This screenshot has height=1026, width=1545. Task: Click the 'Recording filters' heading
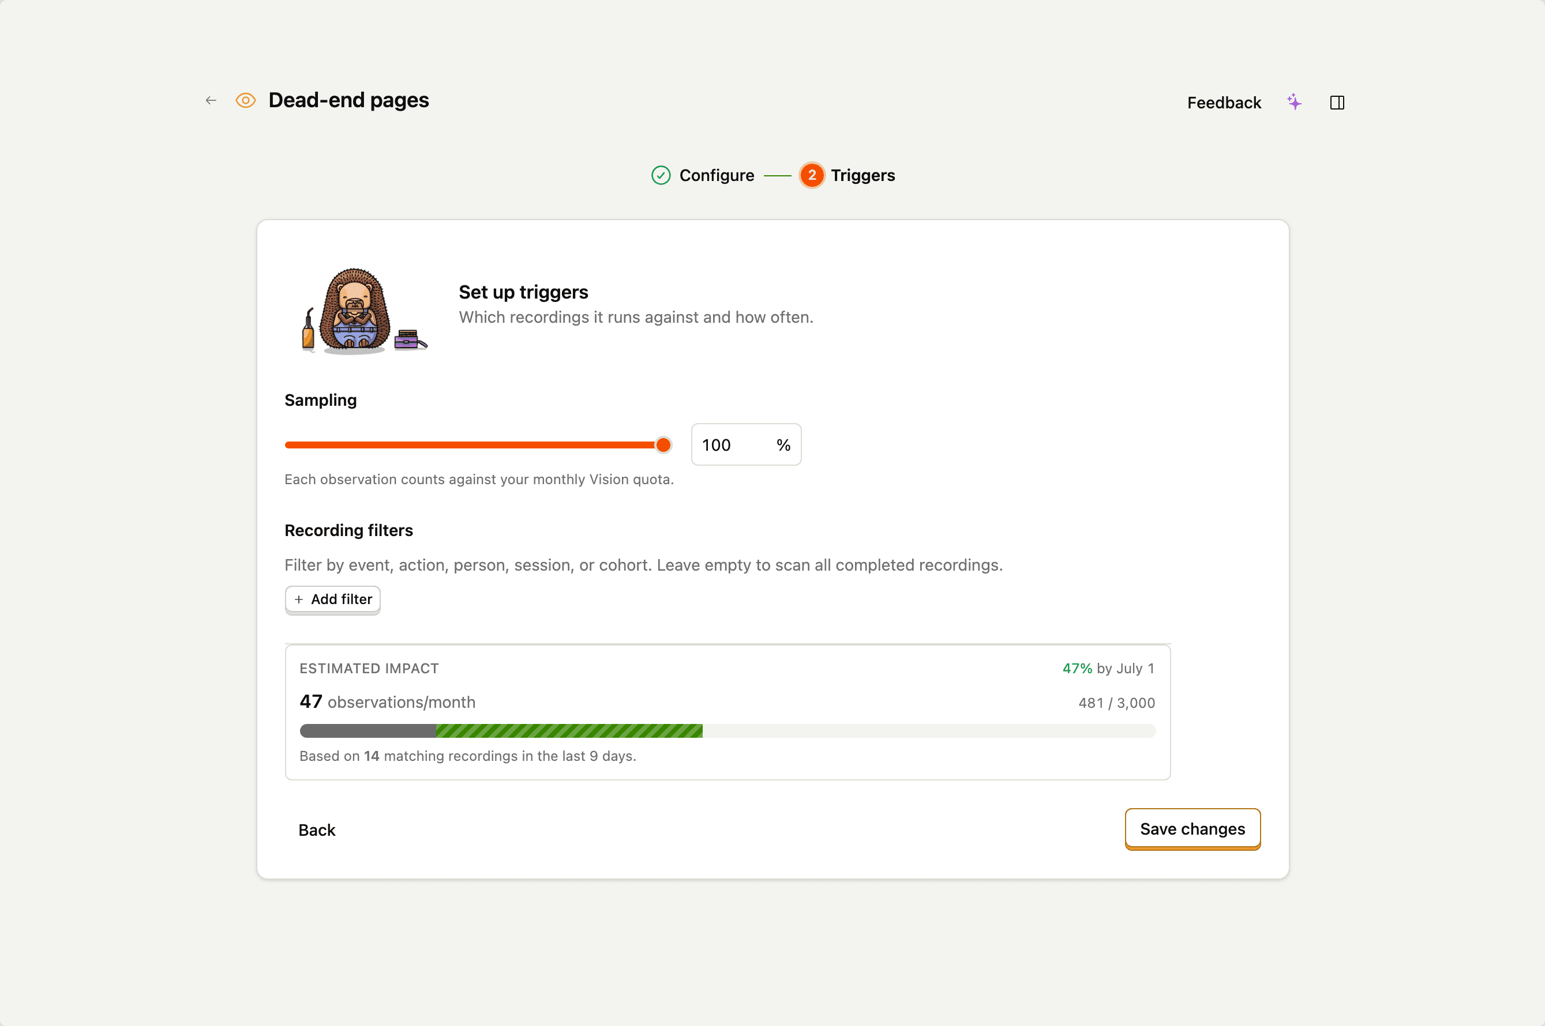348,530
